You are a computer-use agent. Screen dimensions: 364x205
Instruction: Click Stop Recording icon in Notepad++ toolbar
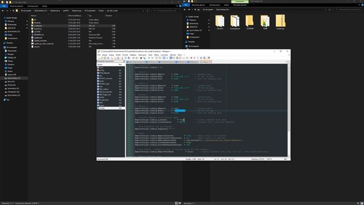pyautogui.click(x=195, y=58)
